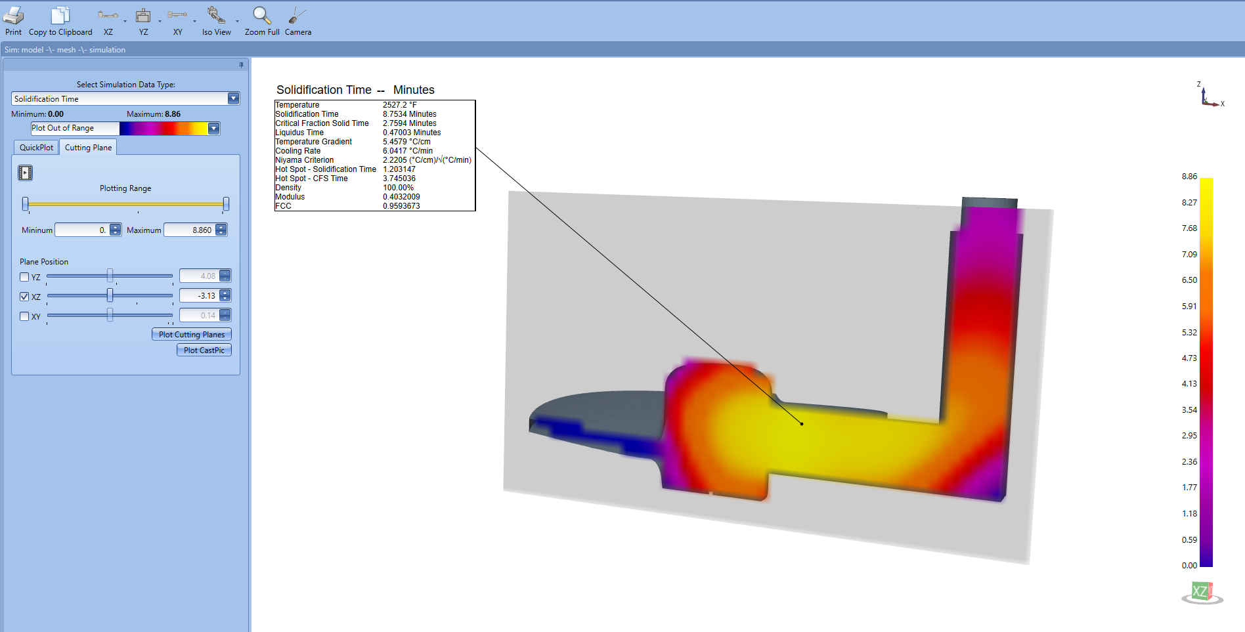The image size is (1245, 632).
Task: Click the Niyama Criterion row in data box
Action: pyautogui.click(x=374, y=160)
